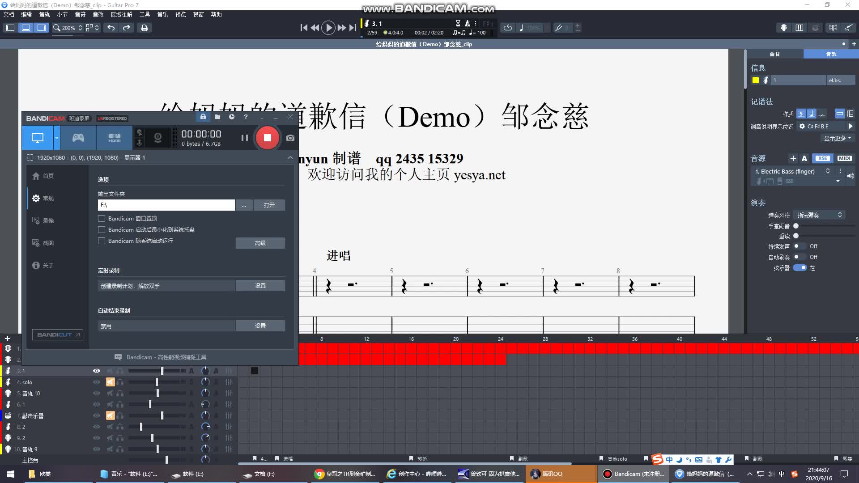Redo the last action in Guitar Pro
Viewport: 859px width, 483px height.
(x=127, y=28)
